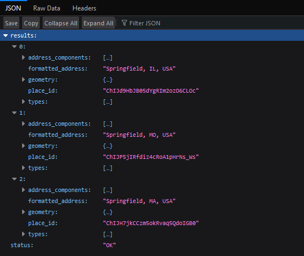Click Collapse All button
This screenshot has height=256, width=304.
(x=61, y=23)
